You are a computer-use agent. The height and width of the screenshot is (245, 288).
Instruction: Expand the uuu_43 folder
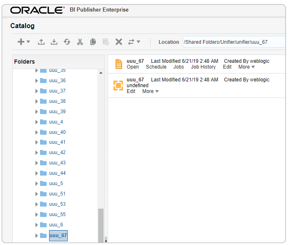coord(37,163)
